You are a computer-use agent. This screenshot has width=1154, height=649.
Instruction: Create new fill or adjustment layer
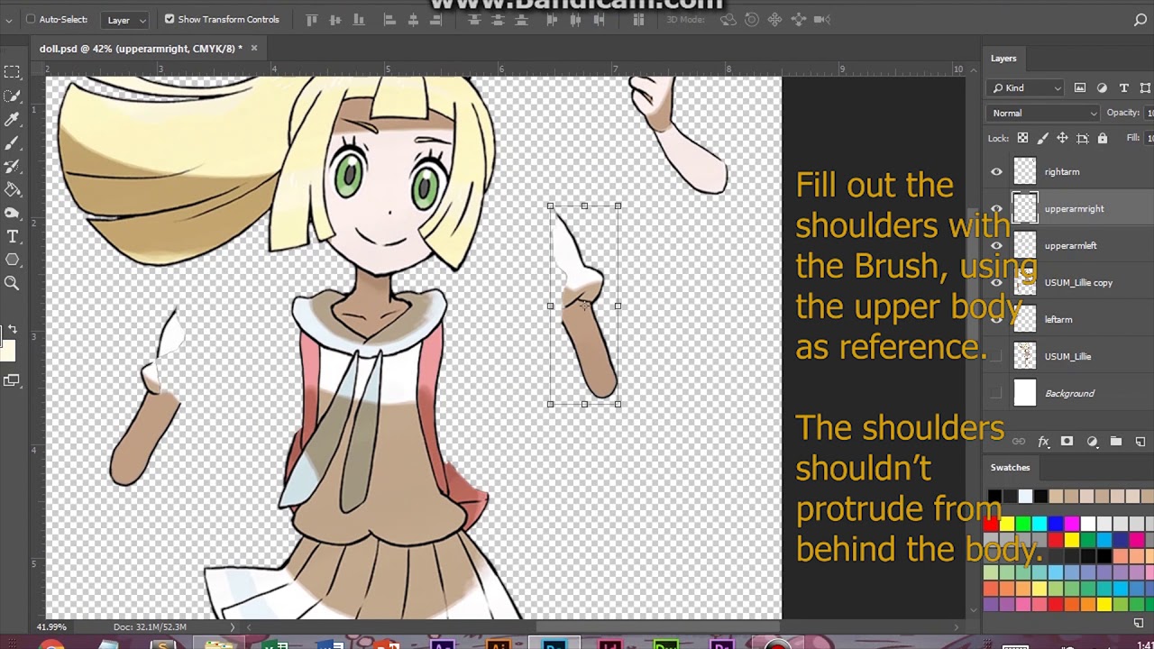coord(1092,442)
